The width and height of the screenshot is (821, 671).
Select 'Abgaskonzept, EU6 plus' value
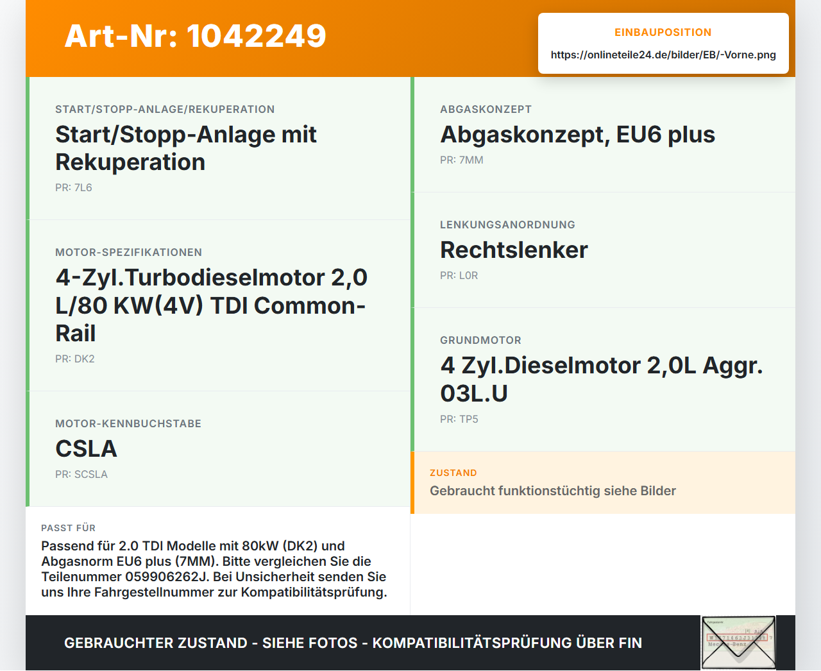[x=577, y=135]
